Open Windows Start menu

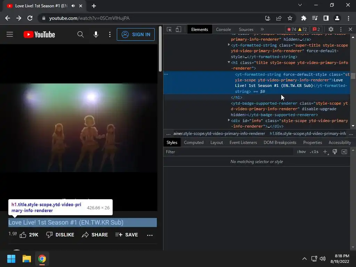coord(11,259)
